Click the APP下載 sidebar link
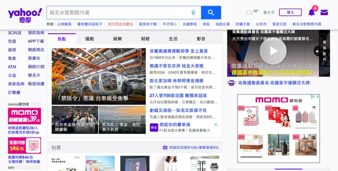The width and height of the screenshot is (338, 171). tap(36, 41)
